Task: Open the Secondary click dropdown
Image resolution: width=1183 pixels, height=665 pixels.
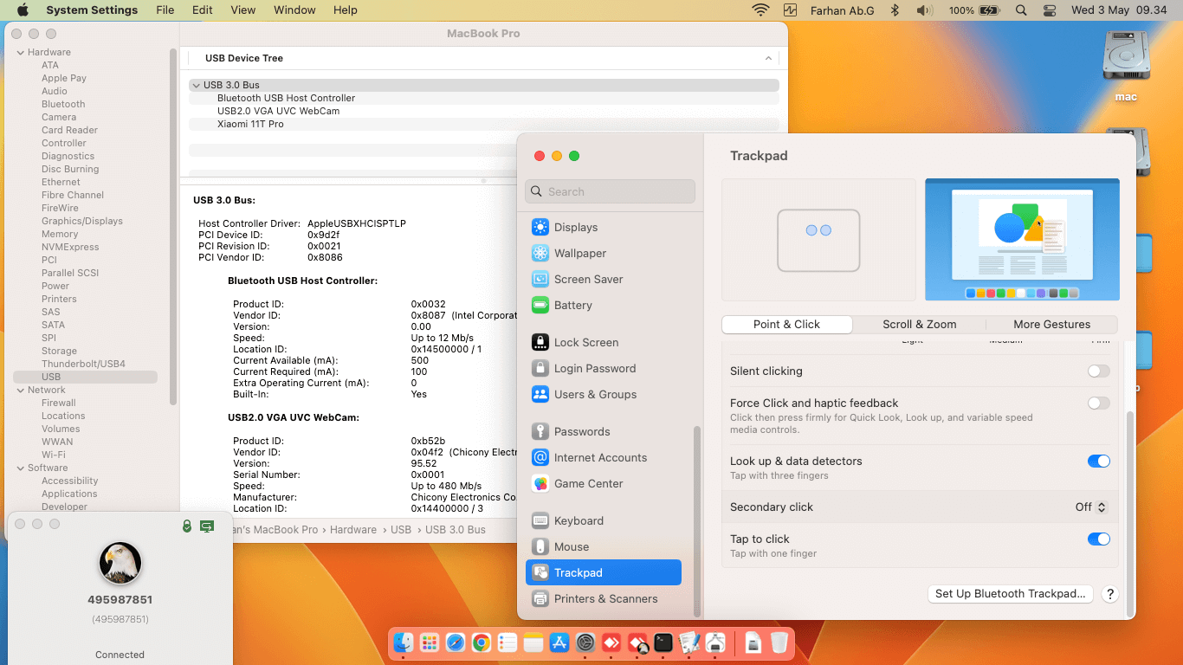Action: [1090, 507]
